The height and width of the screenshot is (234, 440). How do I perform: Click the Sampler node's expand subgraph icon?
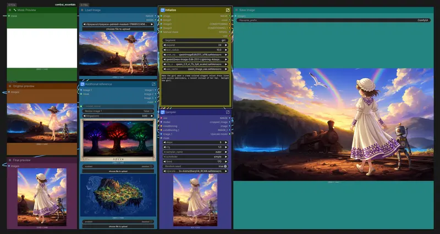(228, 112)
